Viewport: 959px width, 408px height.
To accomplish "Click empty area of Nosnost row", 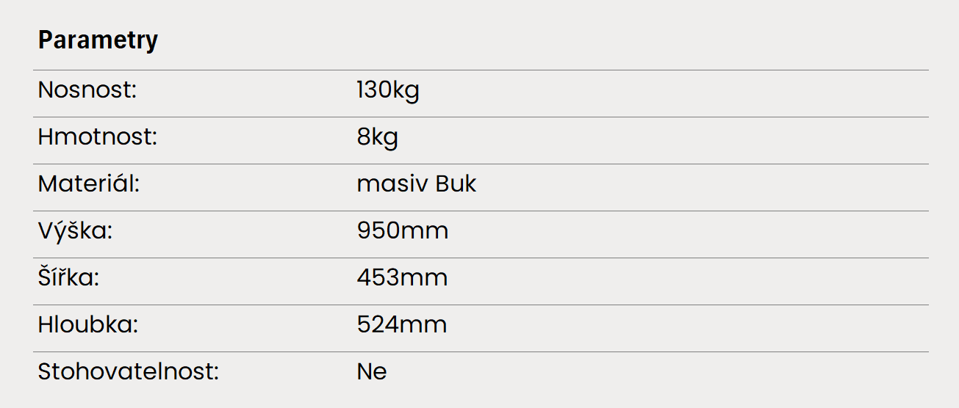I will pos(661,93).
